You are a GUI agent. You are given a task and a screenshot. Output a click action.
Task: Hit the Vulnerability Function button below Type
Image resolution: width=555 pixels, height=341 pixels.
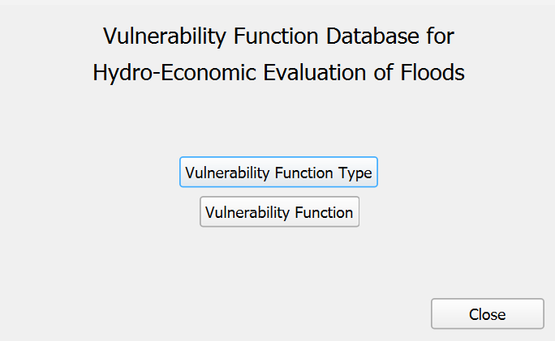279,212
